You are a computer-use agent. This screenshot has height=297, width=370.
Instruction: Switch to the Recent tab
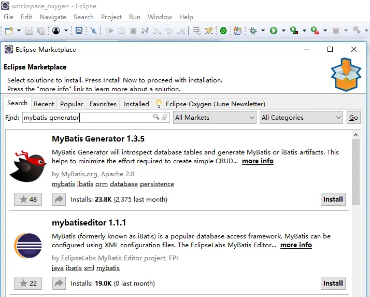pyautogui.click(x=44, y=104)
